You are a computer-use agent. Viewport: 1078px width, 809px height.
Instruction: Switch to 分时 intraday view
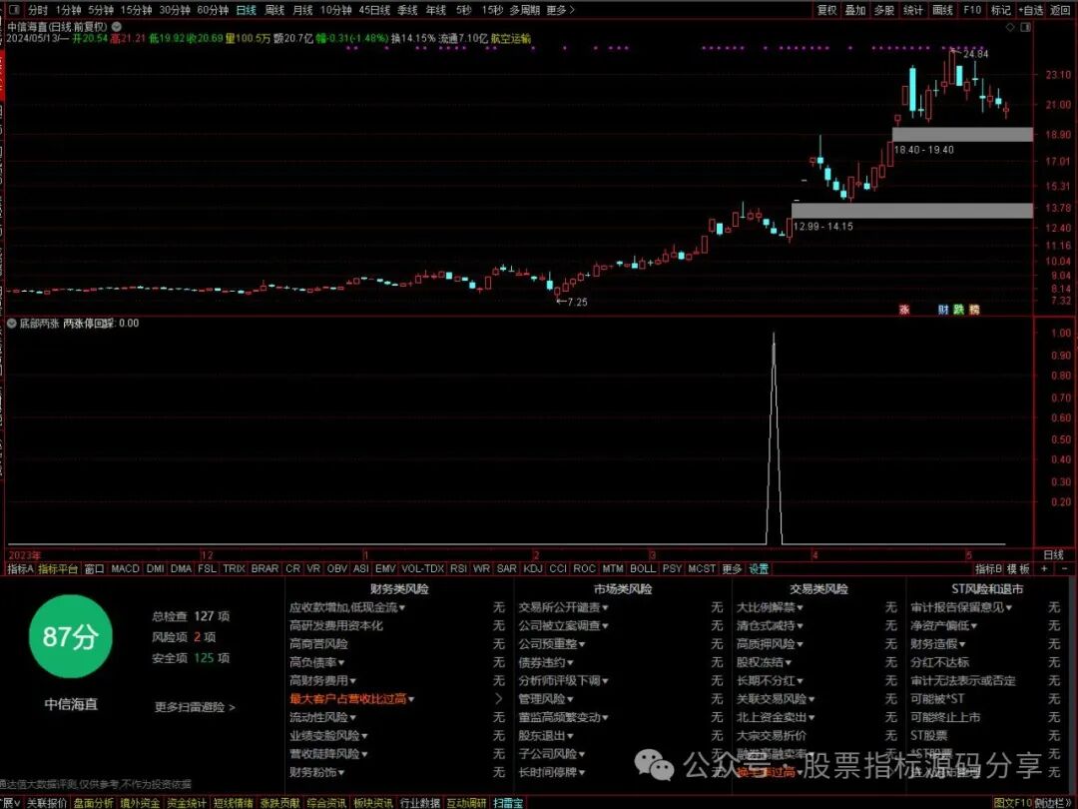[x=38, y=10]
